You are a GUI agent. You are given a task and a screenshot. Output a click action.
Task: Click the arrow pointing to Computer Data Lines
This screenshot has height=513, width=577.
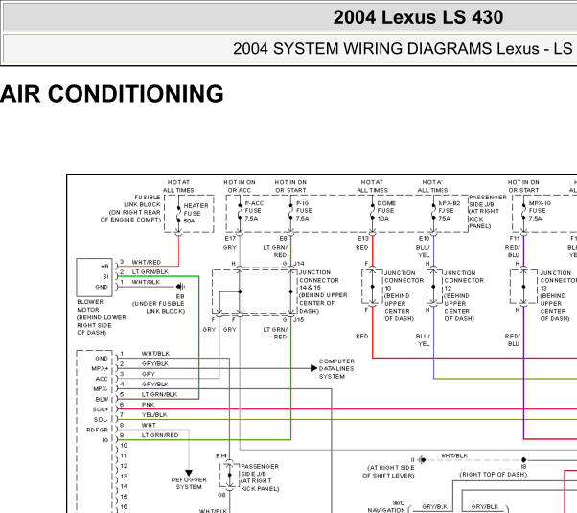(313, 368)
